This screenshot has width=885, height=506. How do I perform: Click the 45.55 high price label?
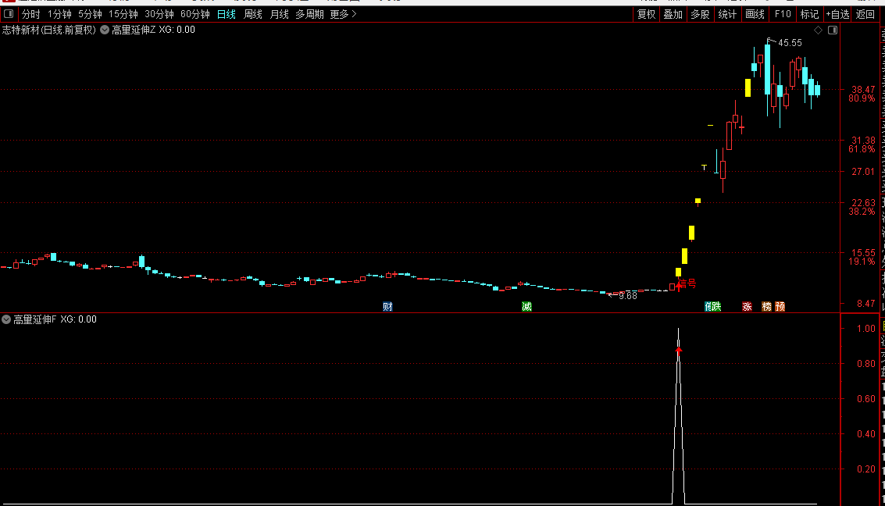coord(790,43)
